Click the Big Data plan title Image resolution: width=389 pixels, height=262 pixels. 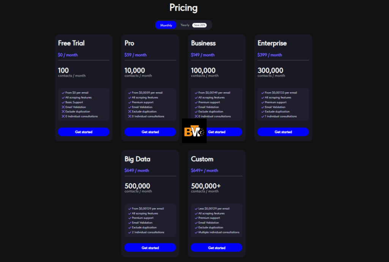coord(137,159)
